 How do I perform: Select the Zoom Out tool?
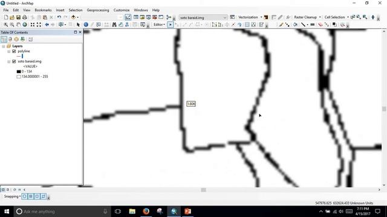(x=12, y=25)
